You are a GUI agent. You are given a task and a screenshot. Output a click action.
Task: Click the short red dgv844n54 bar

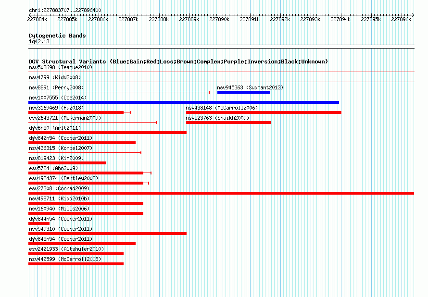[39, 223]
